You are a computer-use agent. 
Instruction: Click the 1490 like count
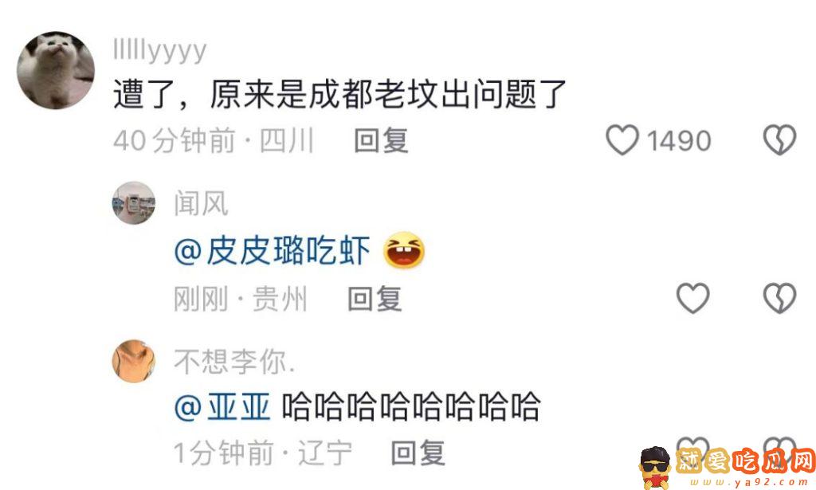click(679, 140)
